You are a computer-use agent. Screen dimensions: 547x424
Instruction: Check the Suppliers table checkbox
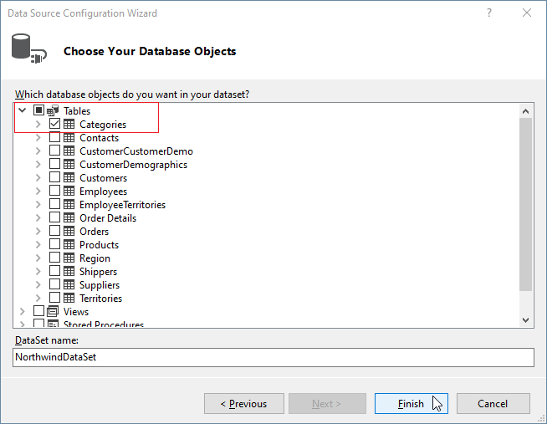(54, 284)
